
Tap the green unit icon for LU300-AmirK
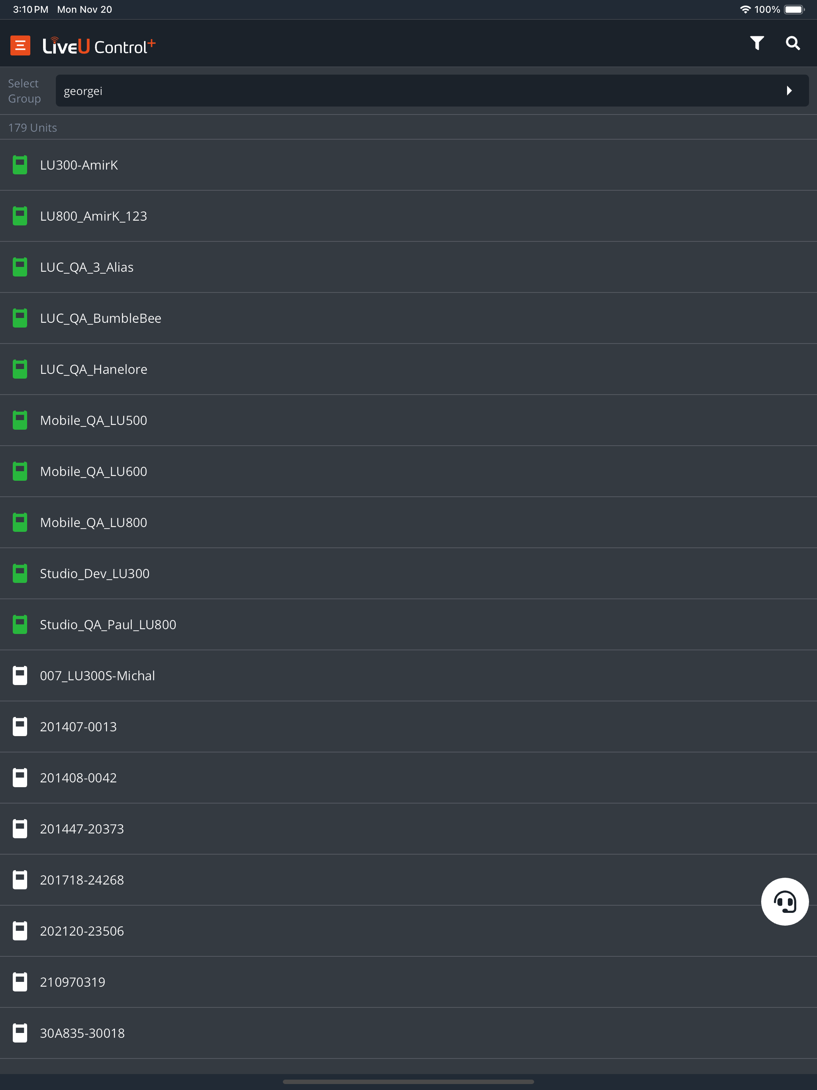pos(20,165)
